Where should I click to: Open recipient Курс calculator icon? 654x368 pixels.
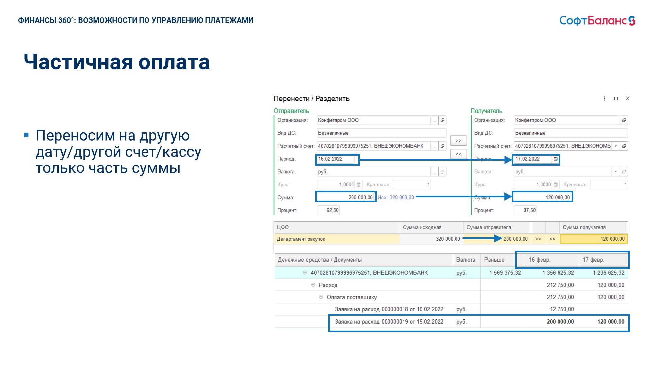[x=556, y=184]
